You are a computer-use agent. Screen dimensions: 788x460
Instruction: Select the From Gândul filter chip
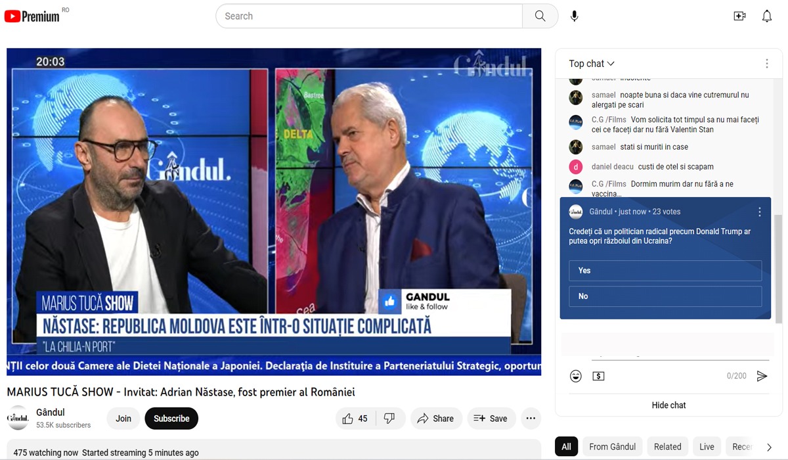pos(612,447)
